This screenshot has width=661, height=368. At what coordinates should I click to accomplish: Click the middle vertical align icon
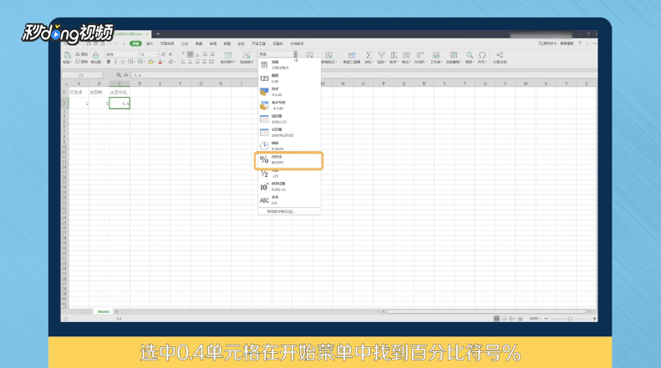click(191, 54)
